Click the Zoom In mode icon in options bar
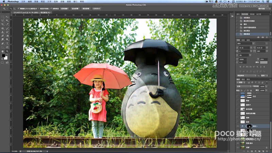This screenshot has width=272, height=153. pos(11,8)
